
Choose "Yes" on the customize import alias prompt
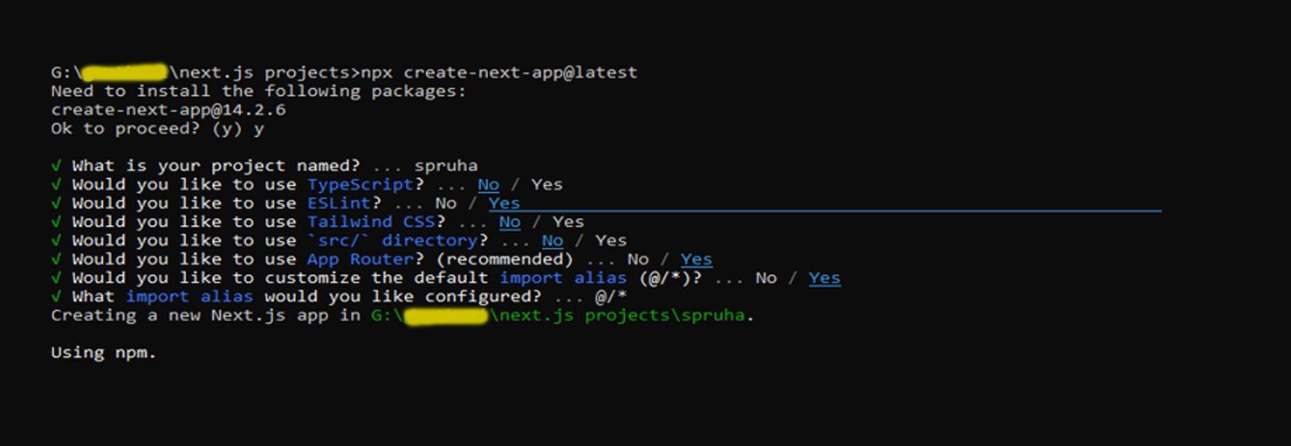(824, 278)
